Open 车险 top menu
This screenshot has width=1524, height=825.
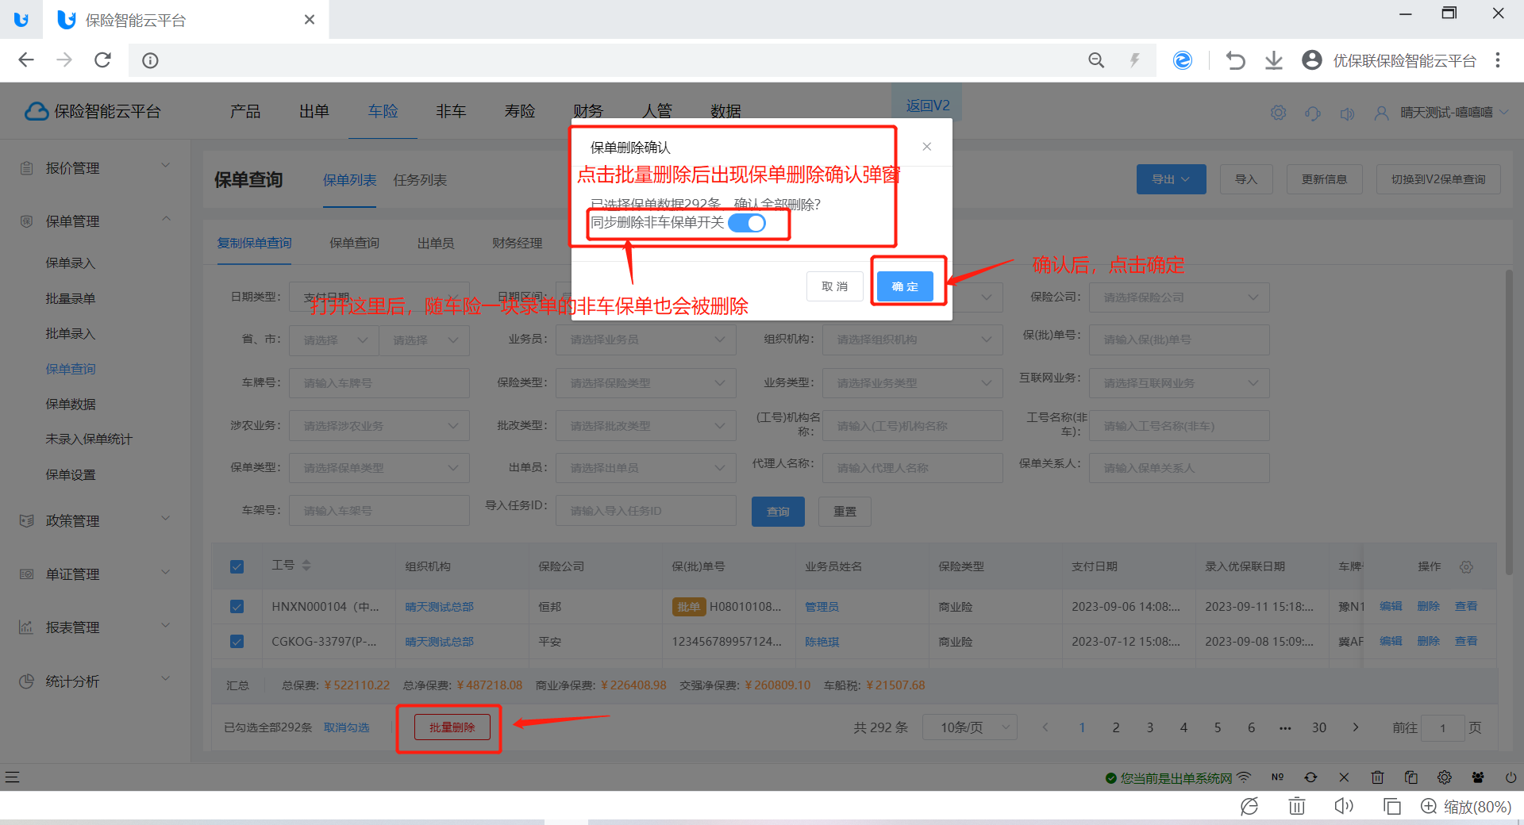point(383,111)
